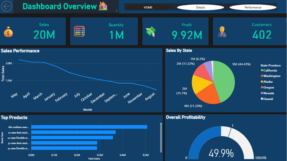
Task: Go to the Performance page
Action: (x=253, y=7)
